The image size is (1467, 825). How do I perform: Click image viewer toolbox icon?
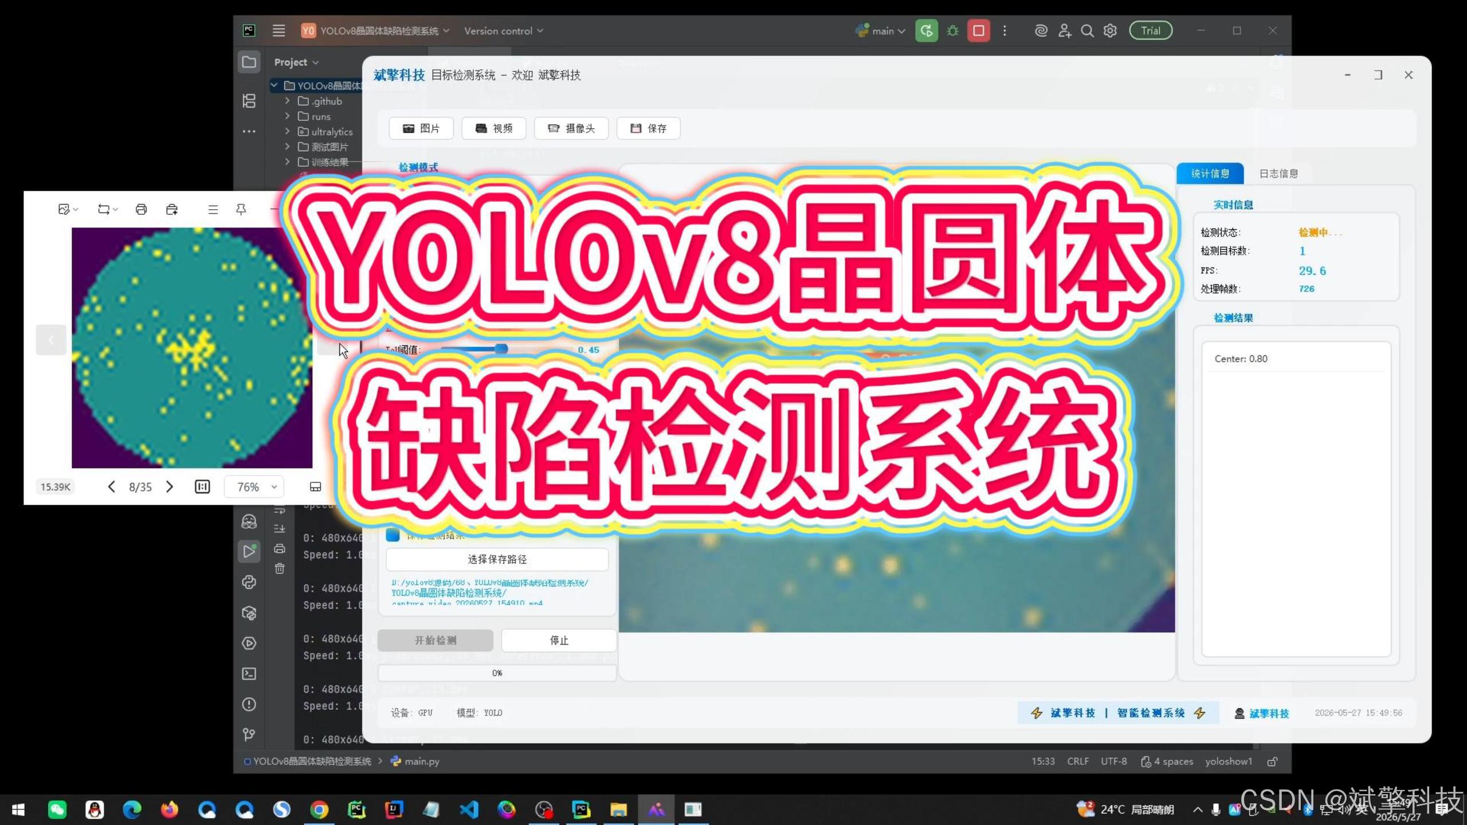[172, 209]
